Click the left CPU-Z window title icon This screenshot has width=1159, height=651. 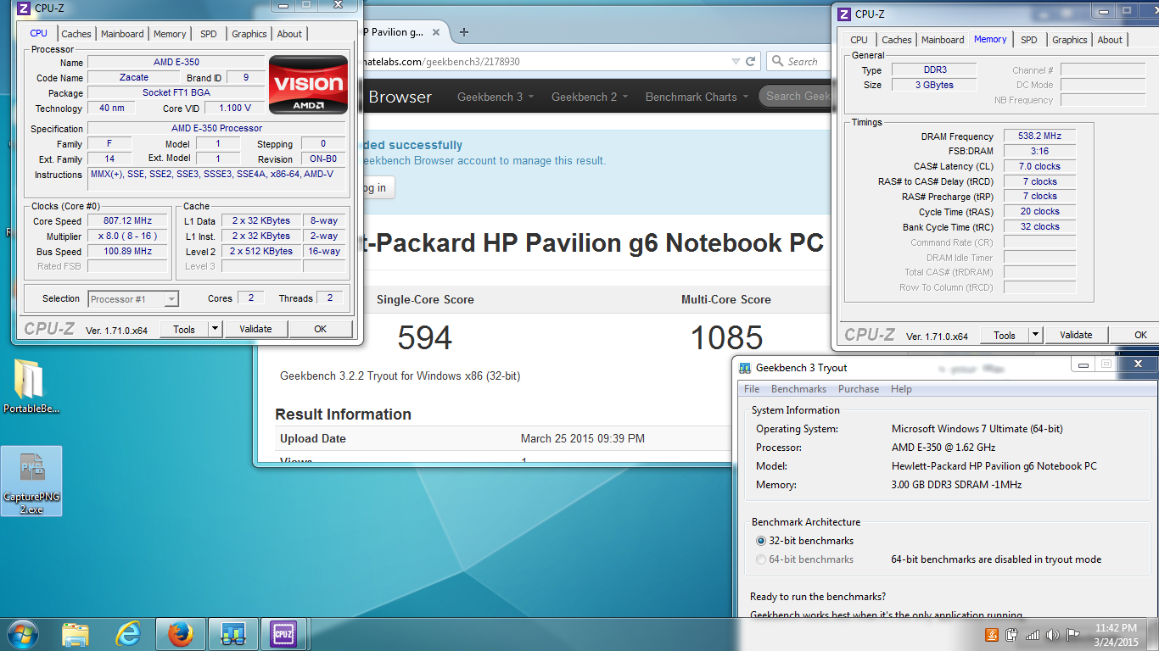24,8
